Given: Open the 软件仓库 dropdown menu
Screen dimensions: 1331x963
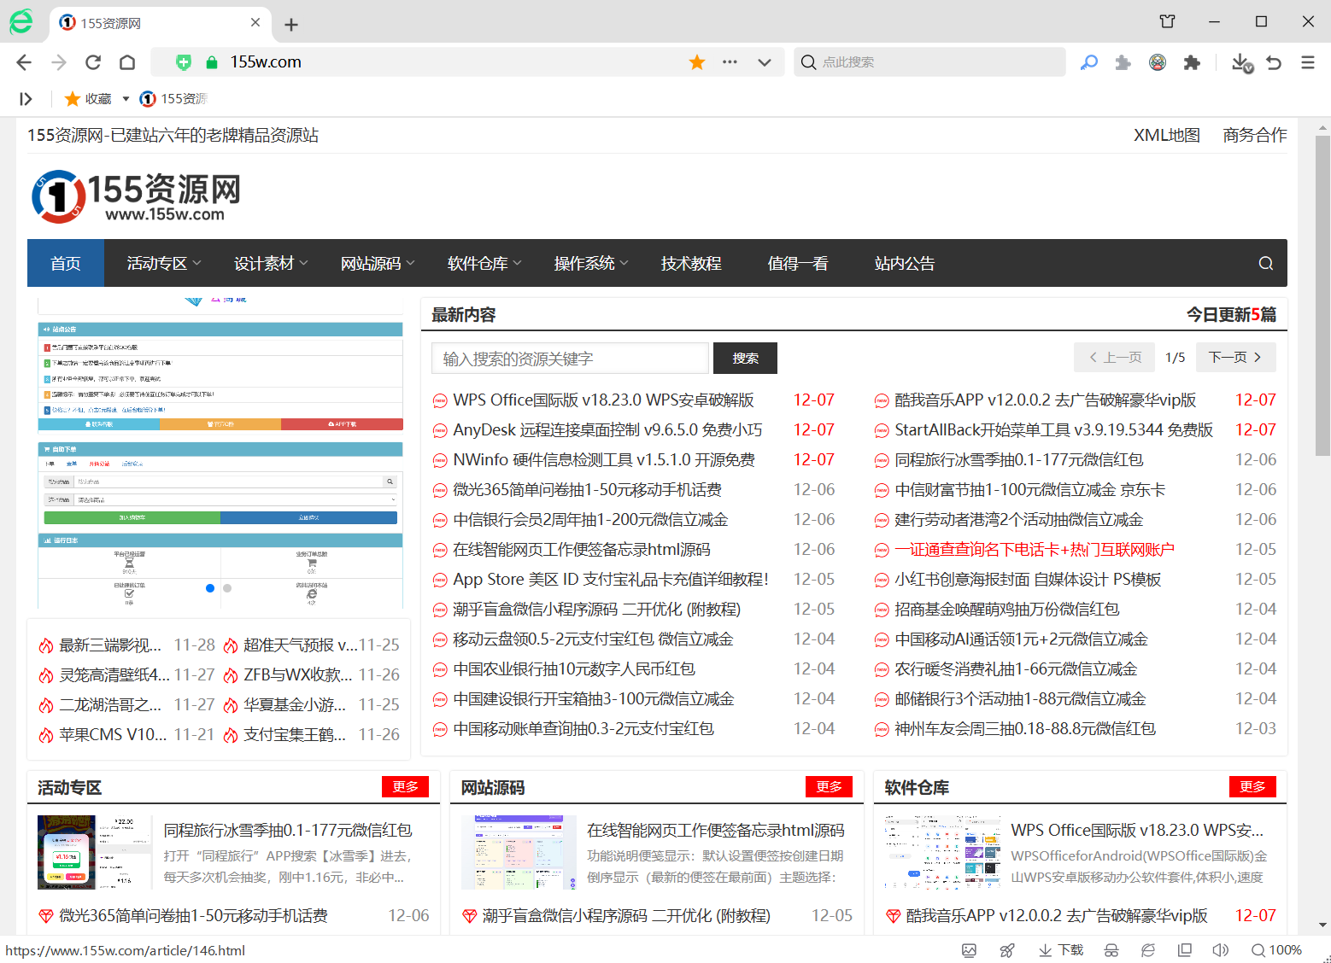Looking at the screenshot, I should 483,263.
